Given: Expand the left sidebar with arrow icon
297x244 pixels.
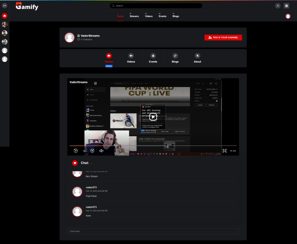Looking at the screenshot, I should (x=5, y=6).
